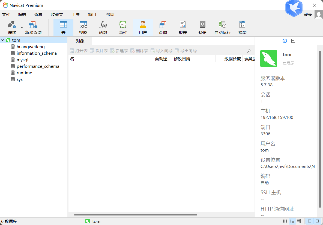Open the 窗口 menu
Image resolution: width=323 pixels, height=225 pixels.
pos(92,15)
